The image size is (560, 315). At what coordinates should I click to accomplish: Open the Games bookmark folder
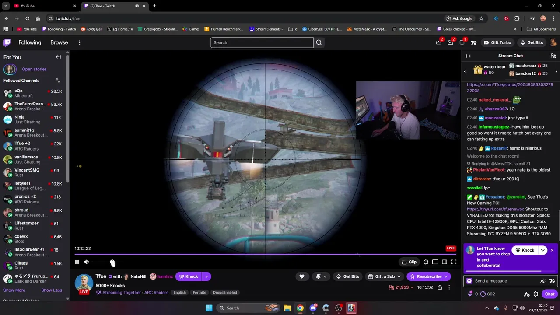(x=191, y=29)
